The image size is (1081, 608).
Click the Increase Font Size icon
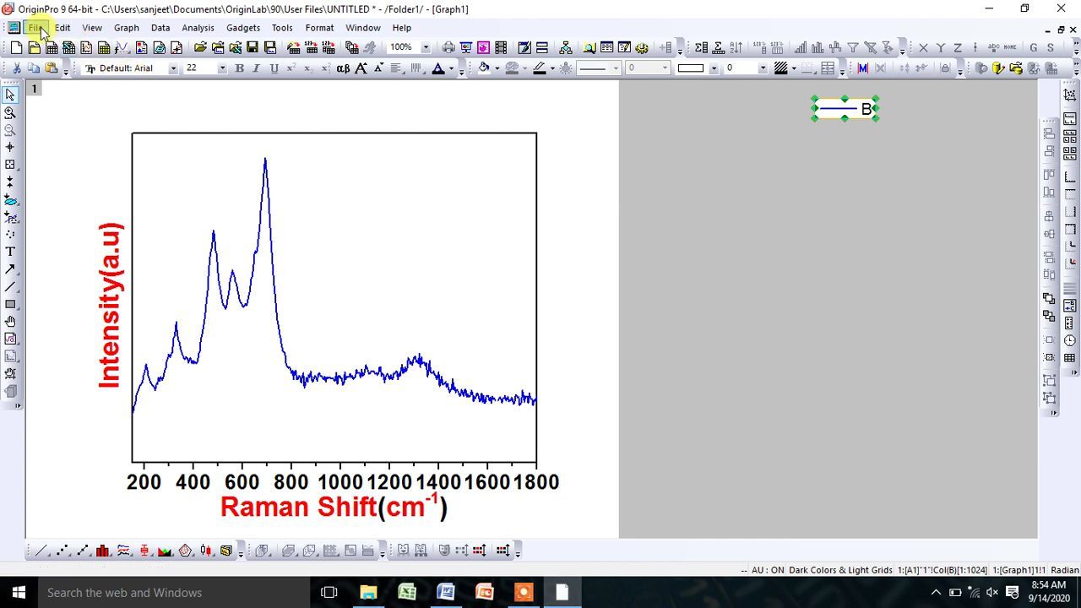point(361,68)
